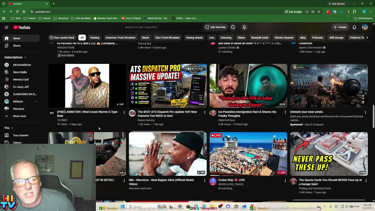This screenshot has width=375, height=211.
Task: Click the Create button
Action: [x=340, y=27]
